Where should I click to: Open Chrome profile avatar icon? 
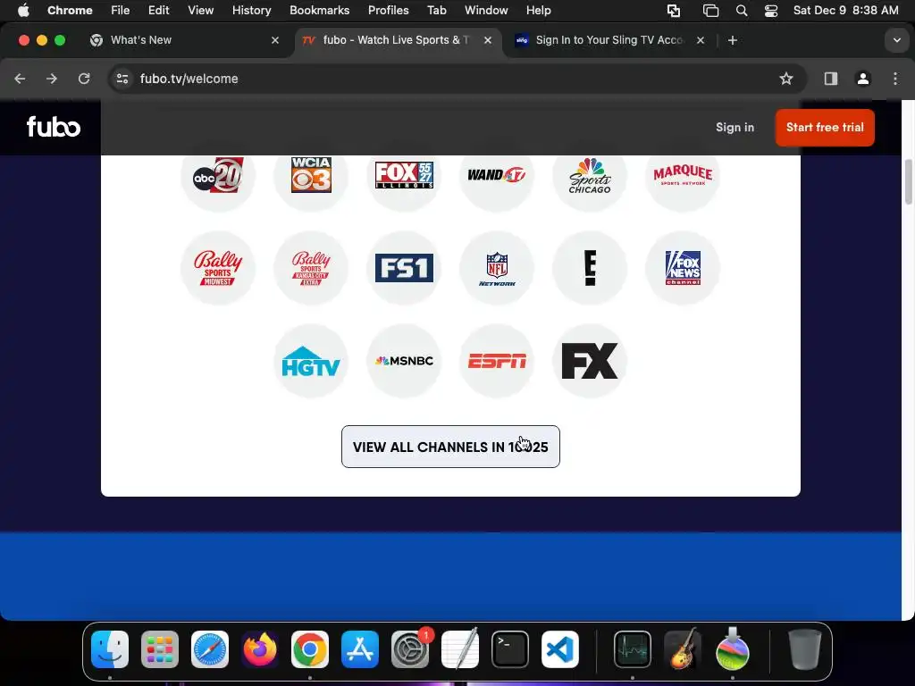click(x=862, y=79)
